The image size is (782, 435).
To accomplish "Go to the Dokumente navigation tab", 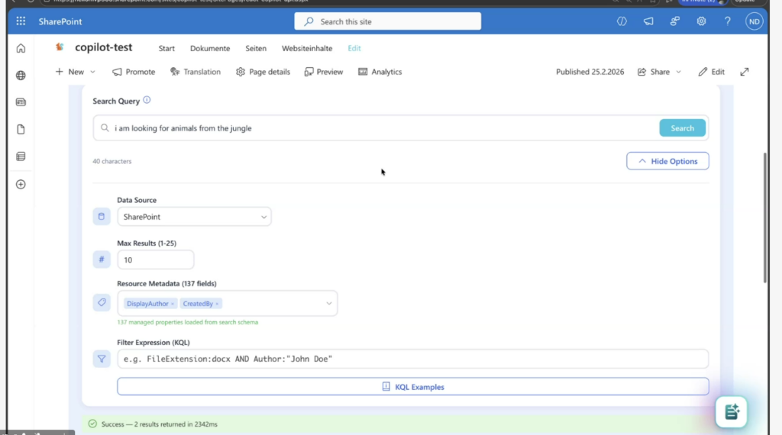I will 210,48.
